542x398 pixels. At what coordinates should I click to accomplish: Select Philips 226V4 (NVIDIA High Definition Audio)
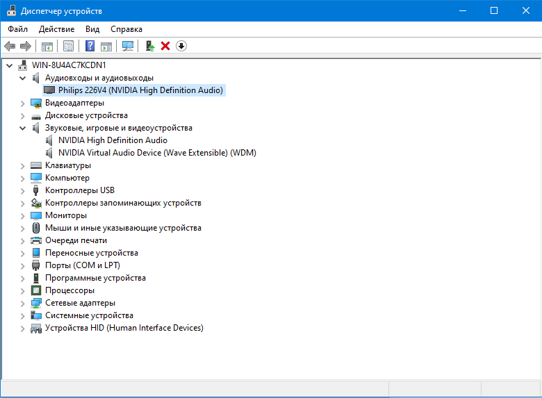[x=140, y=90]
